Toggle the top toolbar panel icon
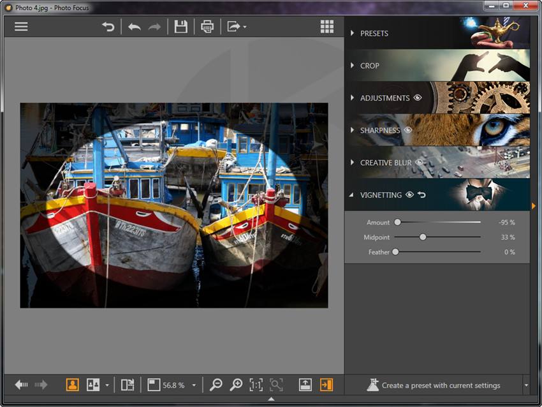Viewport: 542px width, 407px height. [305, 385]
